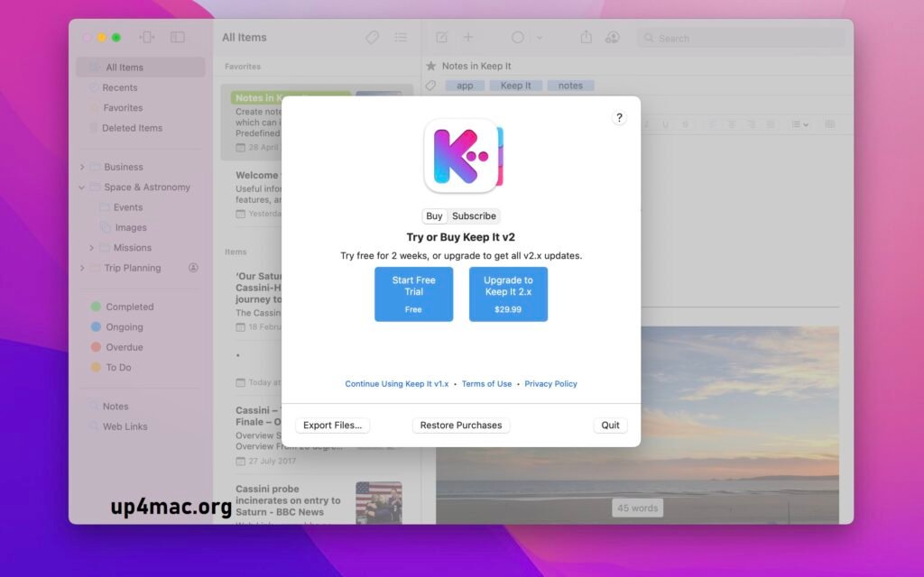Collapse the Space & Astronomy folder

coord(81,187)
